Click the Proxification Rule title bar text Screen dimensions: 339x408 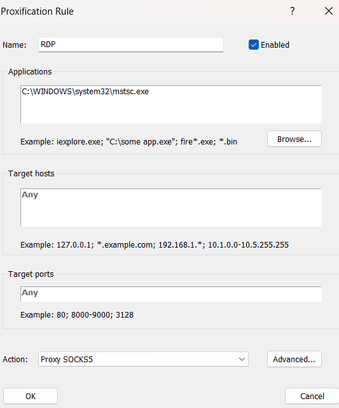(37, 11)
